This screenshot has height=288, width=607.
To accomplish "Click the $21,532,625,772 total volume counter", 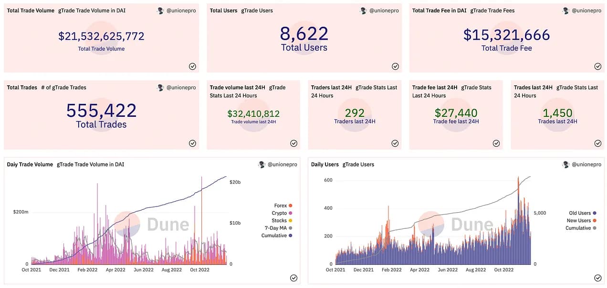I will click(x=101, y=36).
